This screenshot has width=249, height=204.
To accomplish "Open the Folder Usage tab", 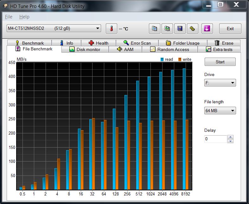I will point(183,43).
